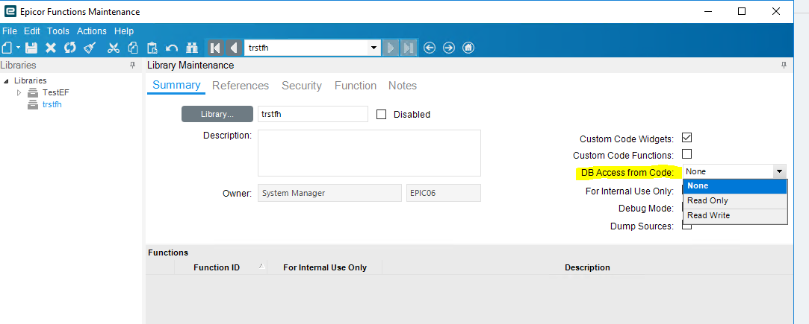Open the Help menu

124,31
